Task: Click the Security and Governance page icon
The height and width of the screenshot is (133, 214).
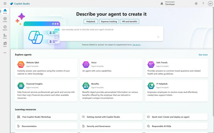Action: (x=83, y=126)
